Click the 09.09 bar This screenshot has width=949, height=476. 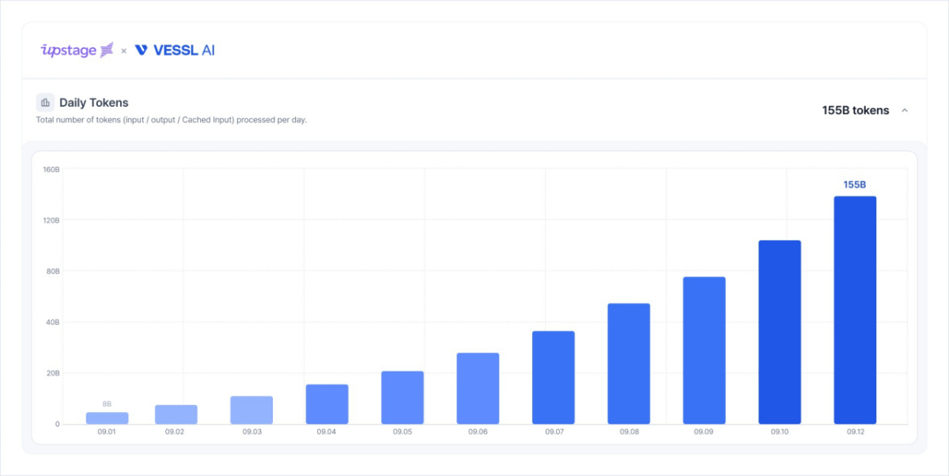pyautogui.click(x=705, y=350)
